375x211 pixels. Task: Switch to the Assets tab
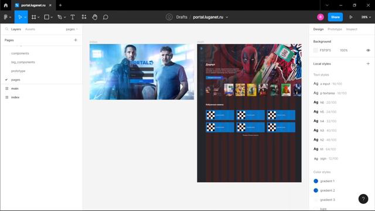30,29
